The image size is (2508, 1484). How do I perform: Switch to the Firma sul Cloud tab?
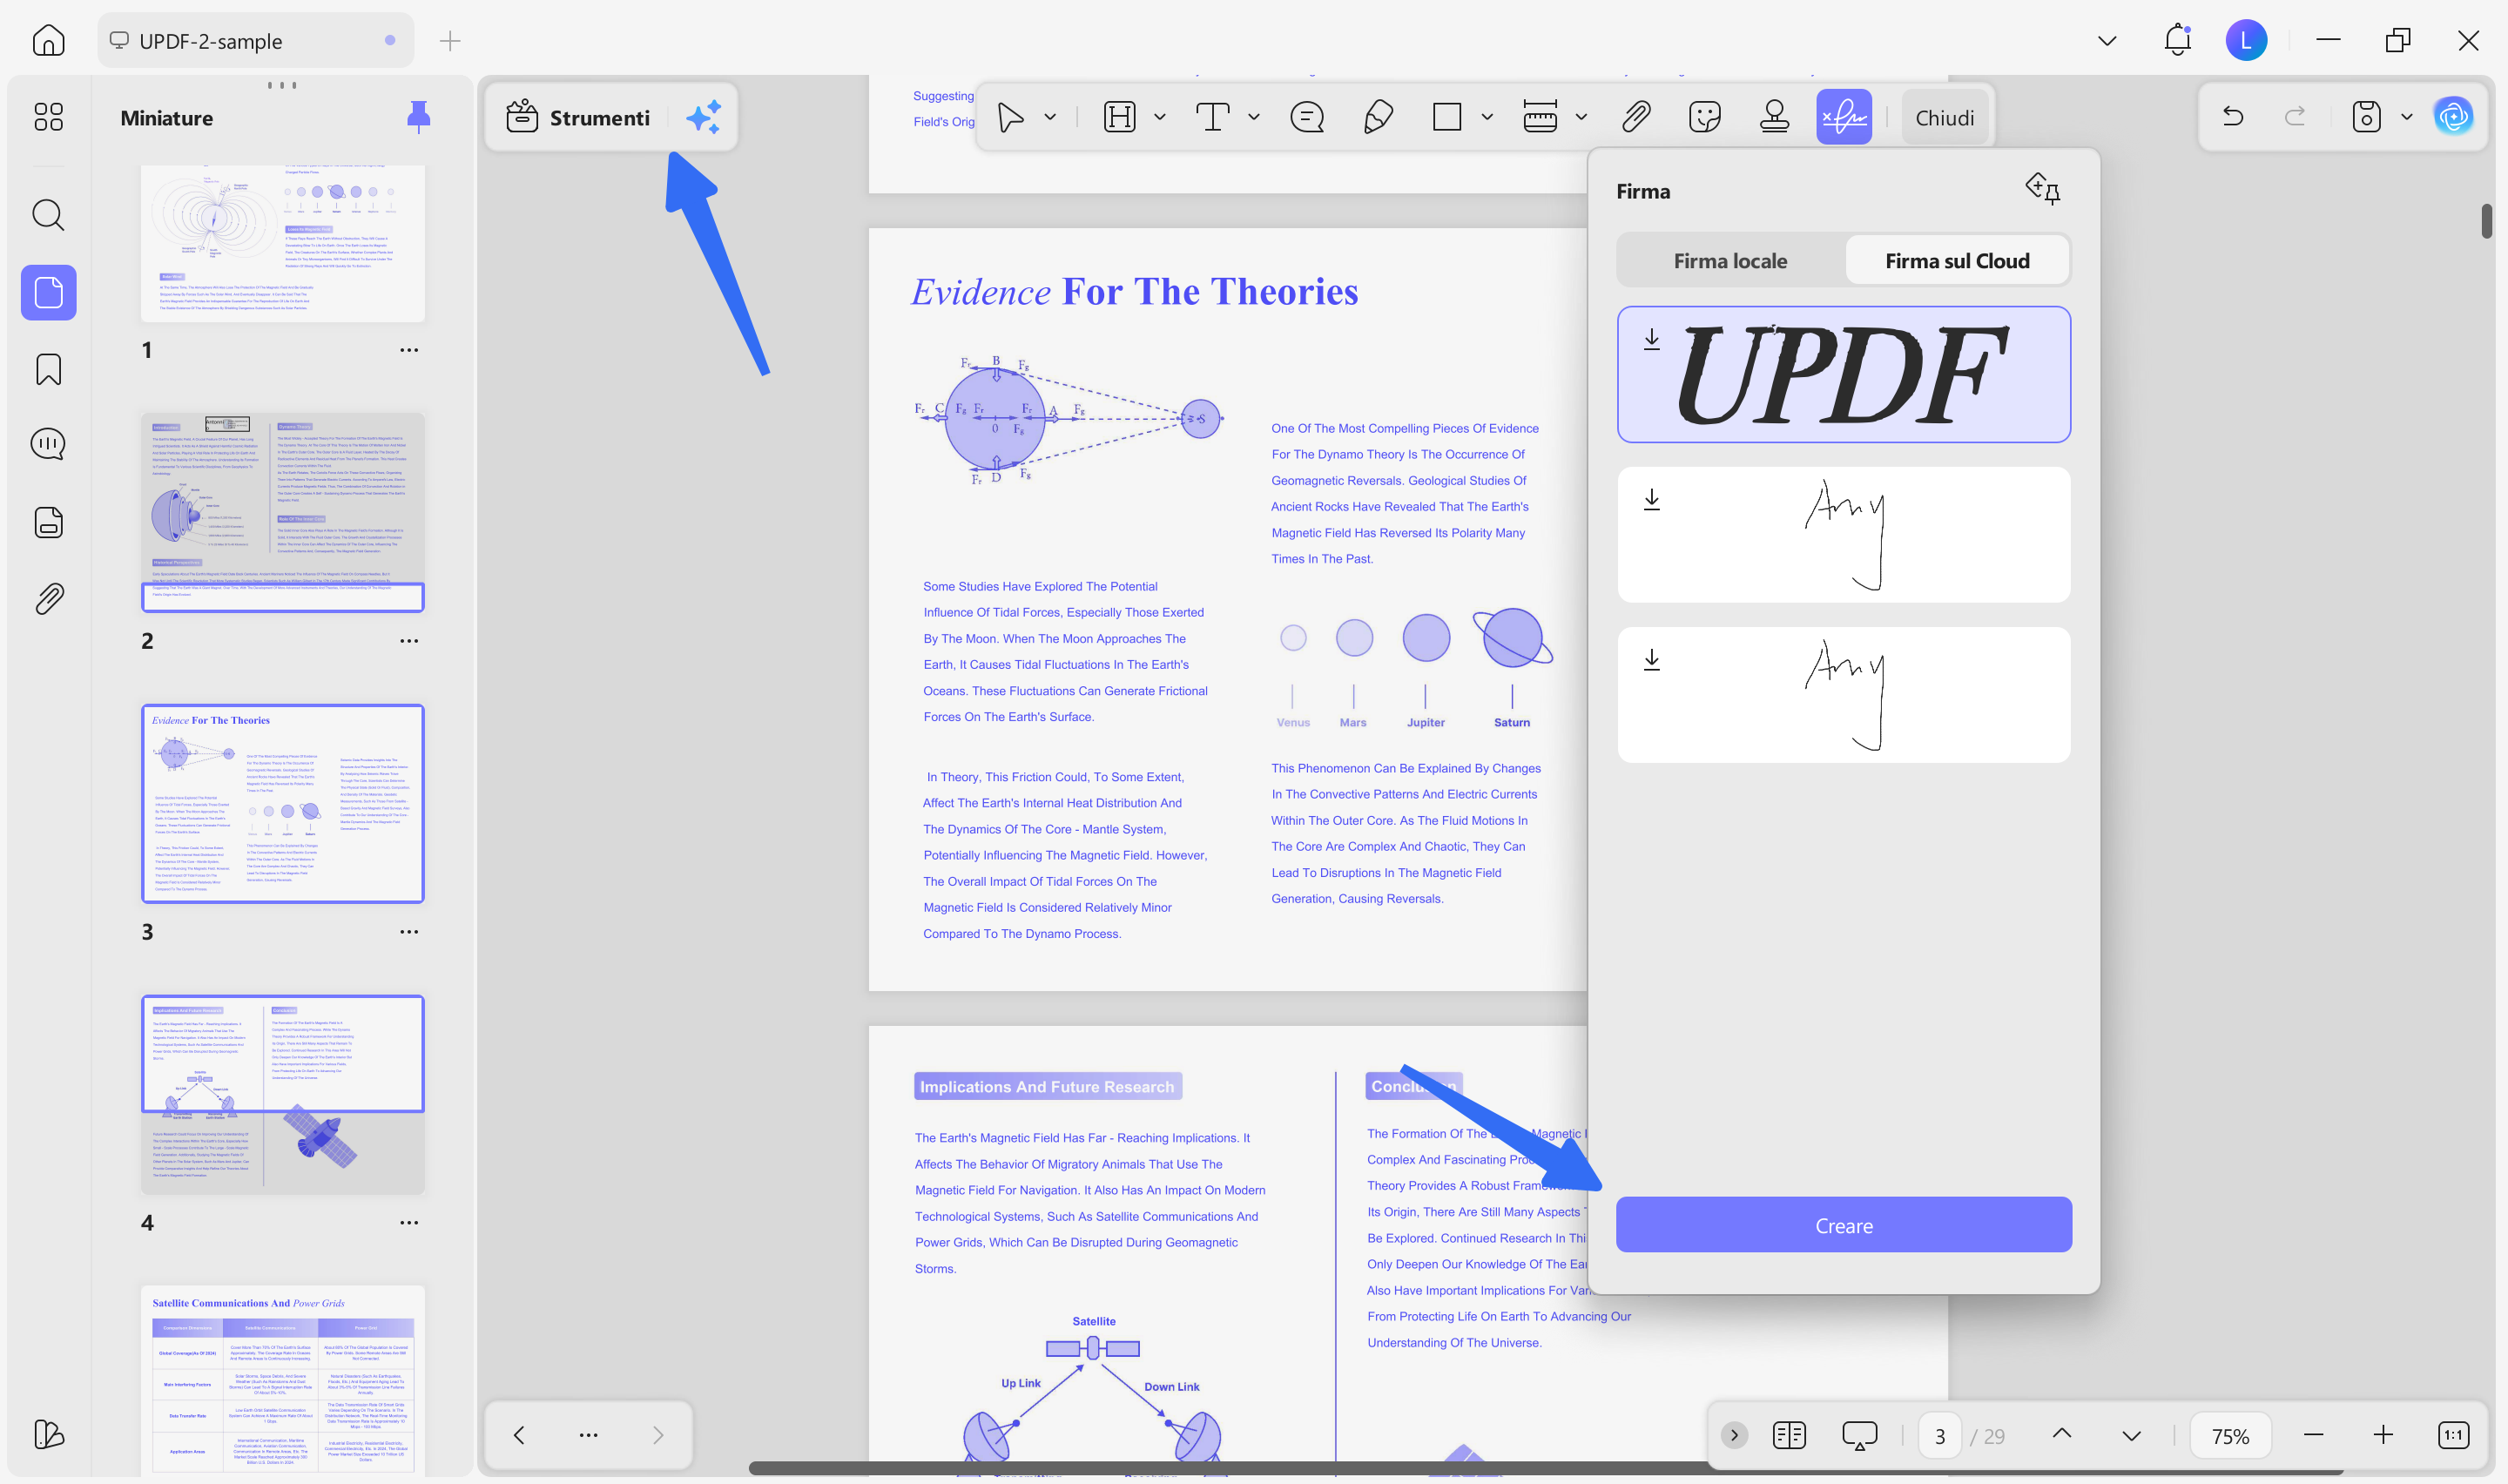click(x=1958, y=261)
